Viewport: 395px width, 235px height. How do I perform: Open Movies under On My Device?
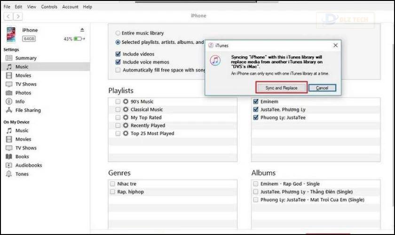[23, 139]
